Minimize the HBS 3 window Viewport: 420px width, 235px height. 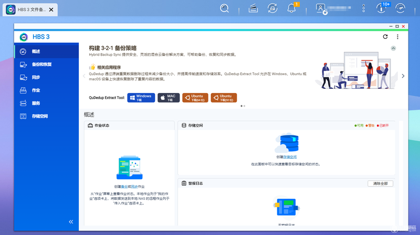coord(391,26)
